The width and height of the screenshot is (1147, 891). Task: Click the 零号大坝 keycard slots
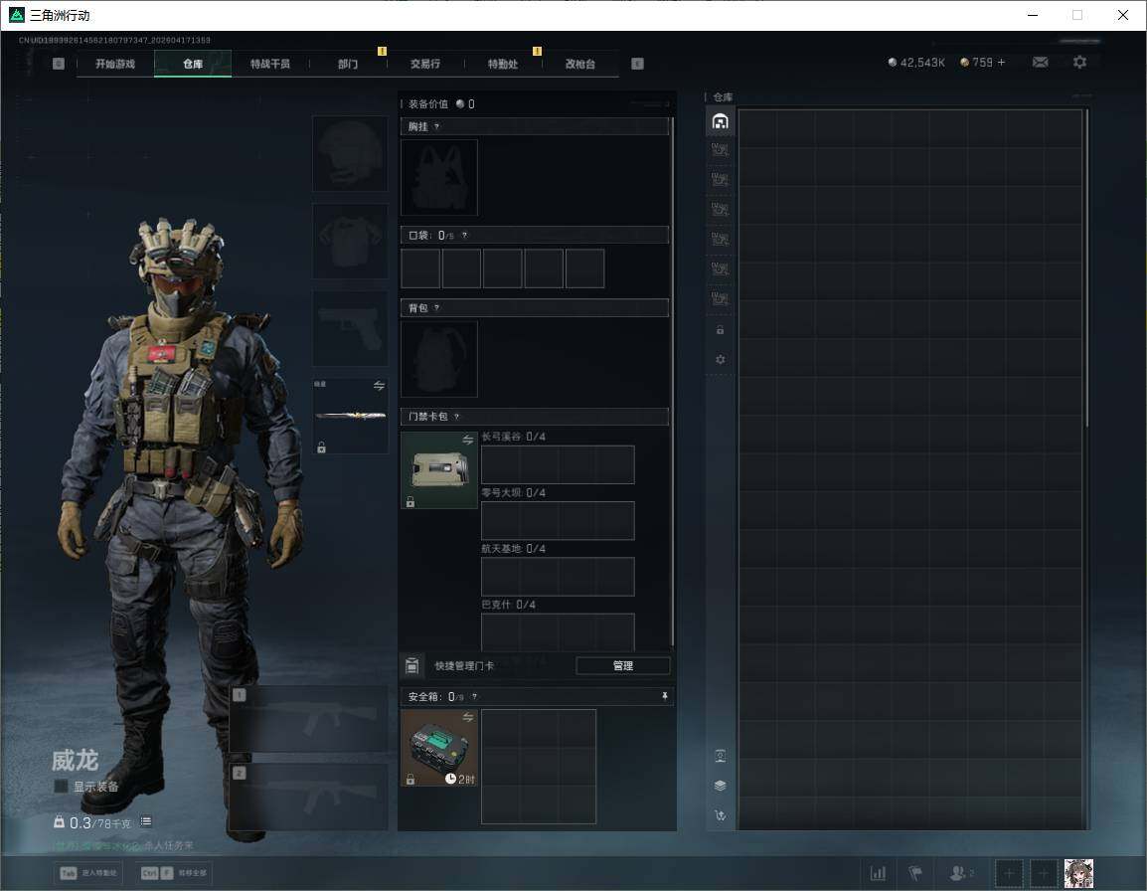click(558, 520)
